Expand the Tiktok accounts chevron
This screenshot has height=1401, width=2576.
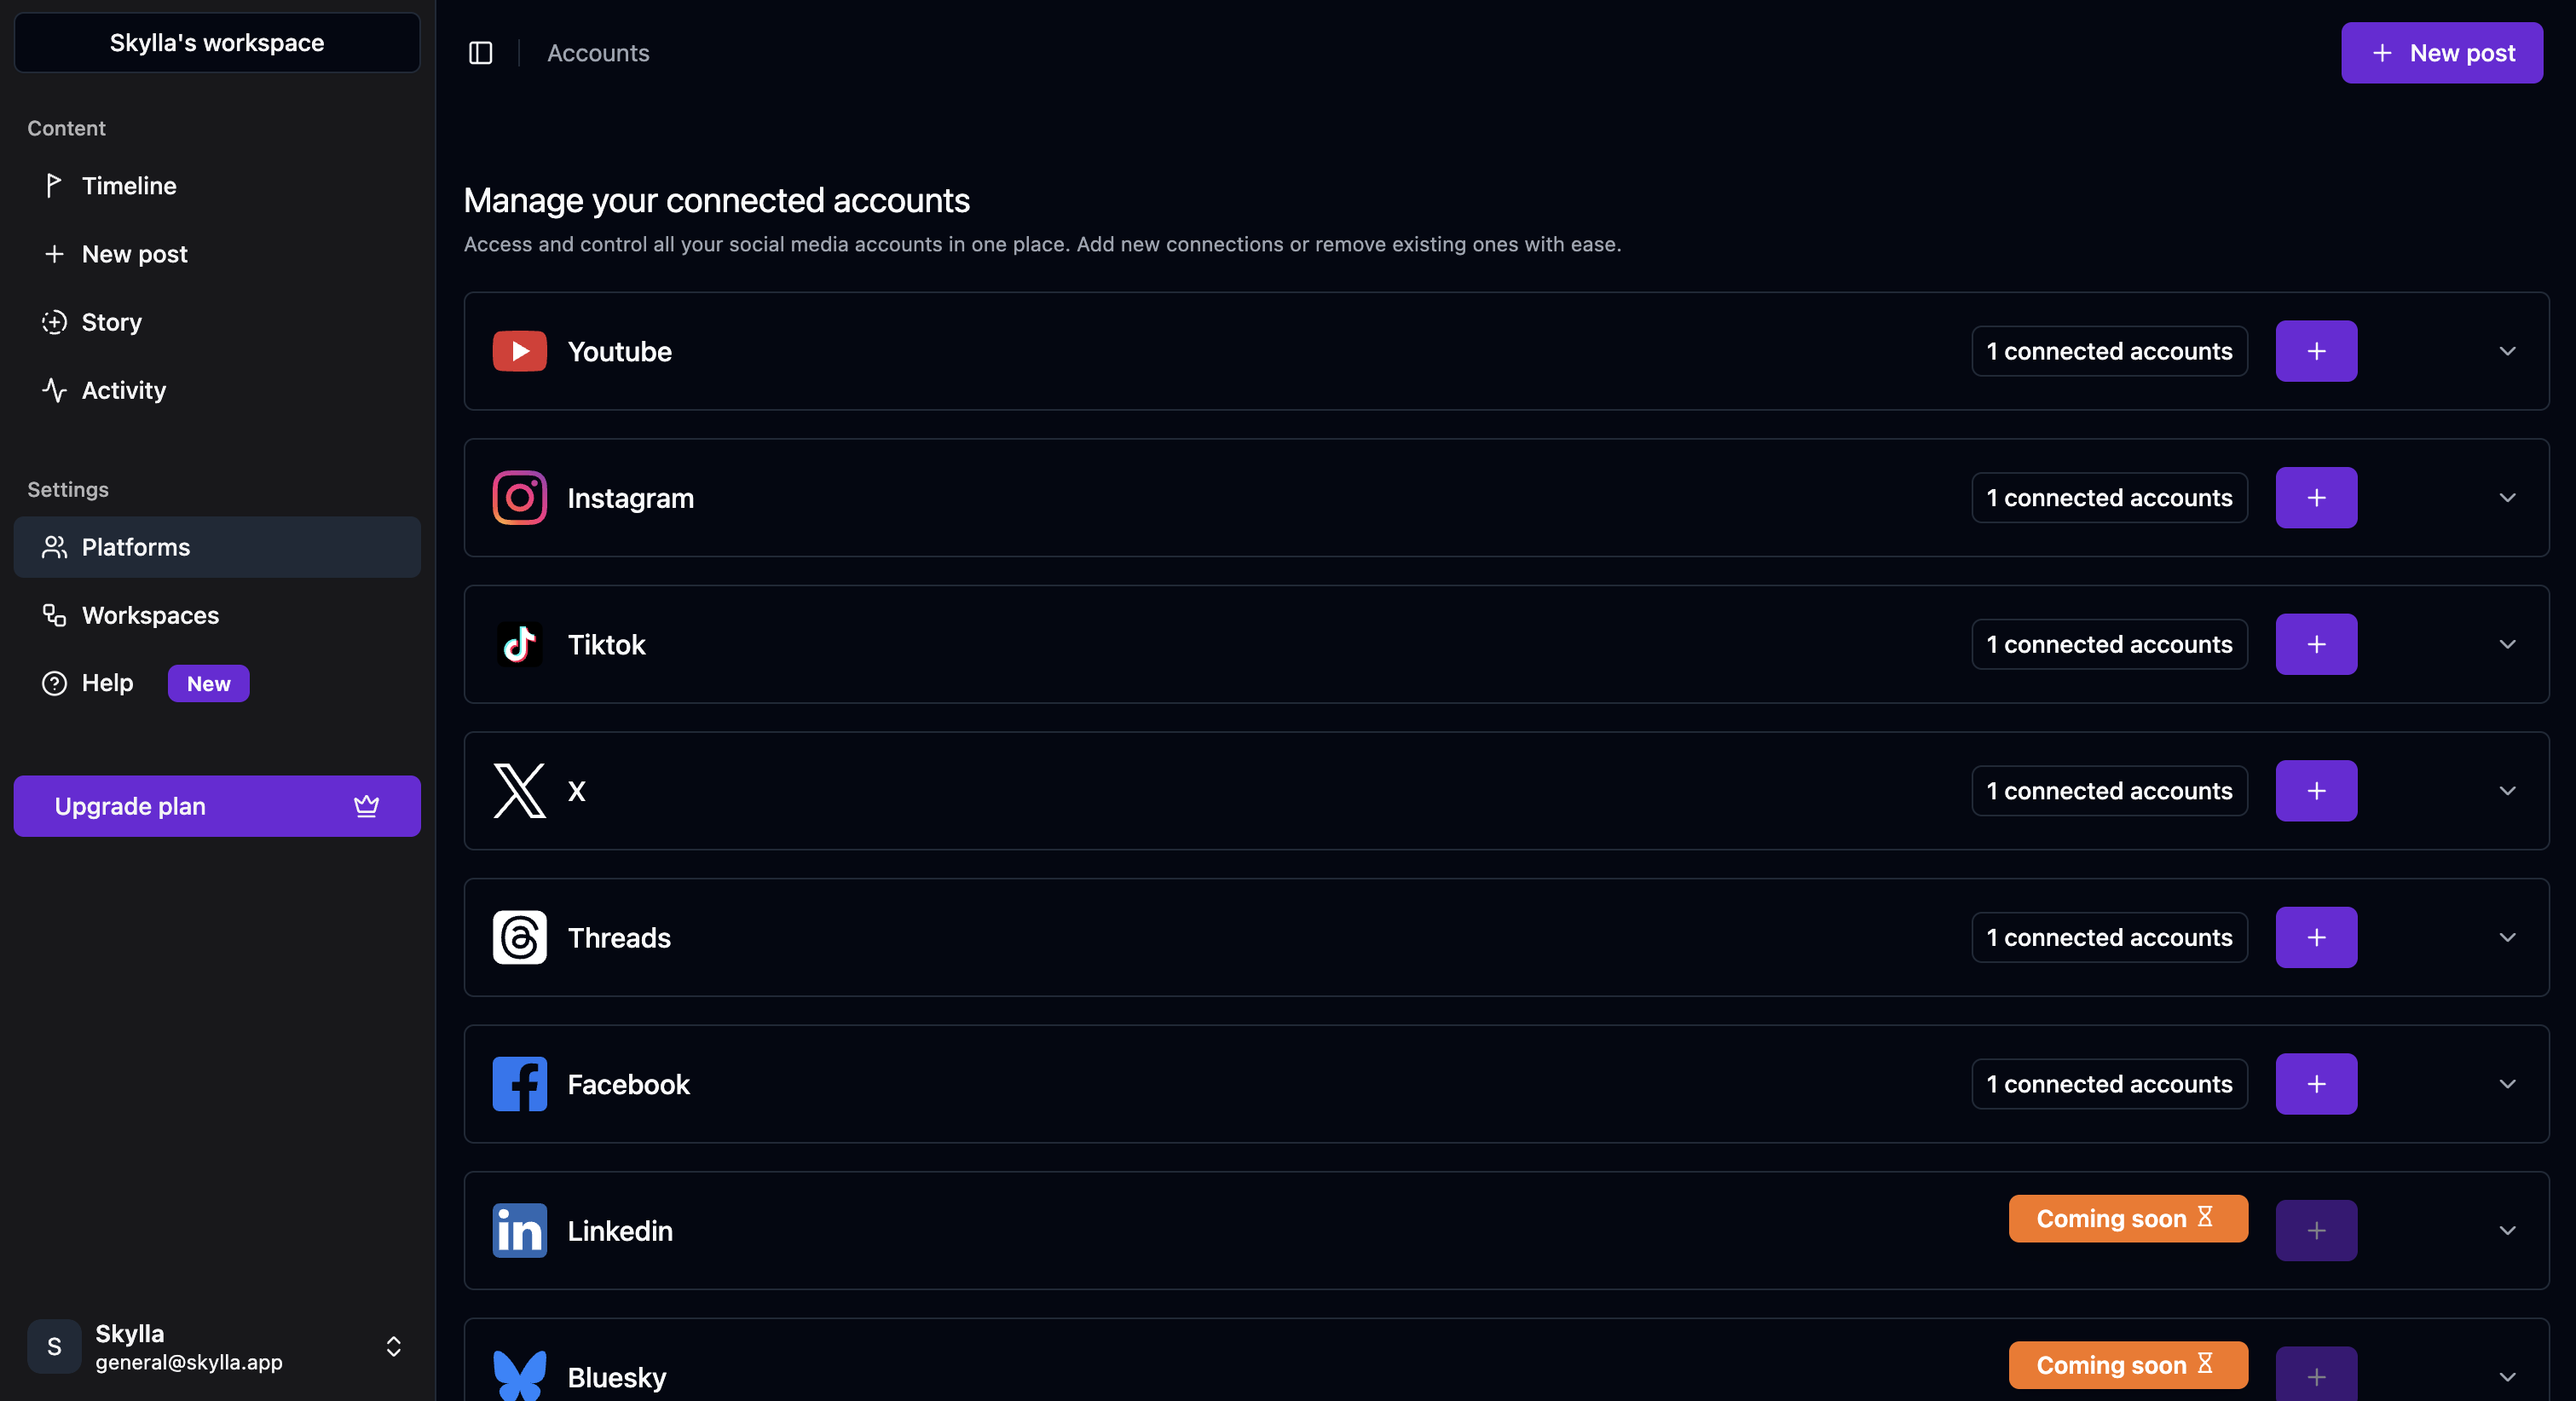click(2507, 644)
